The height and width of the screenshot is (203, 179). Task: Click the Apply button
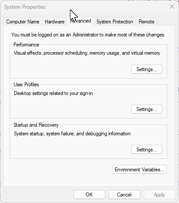[x=159, y=195]
